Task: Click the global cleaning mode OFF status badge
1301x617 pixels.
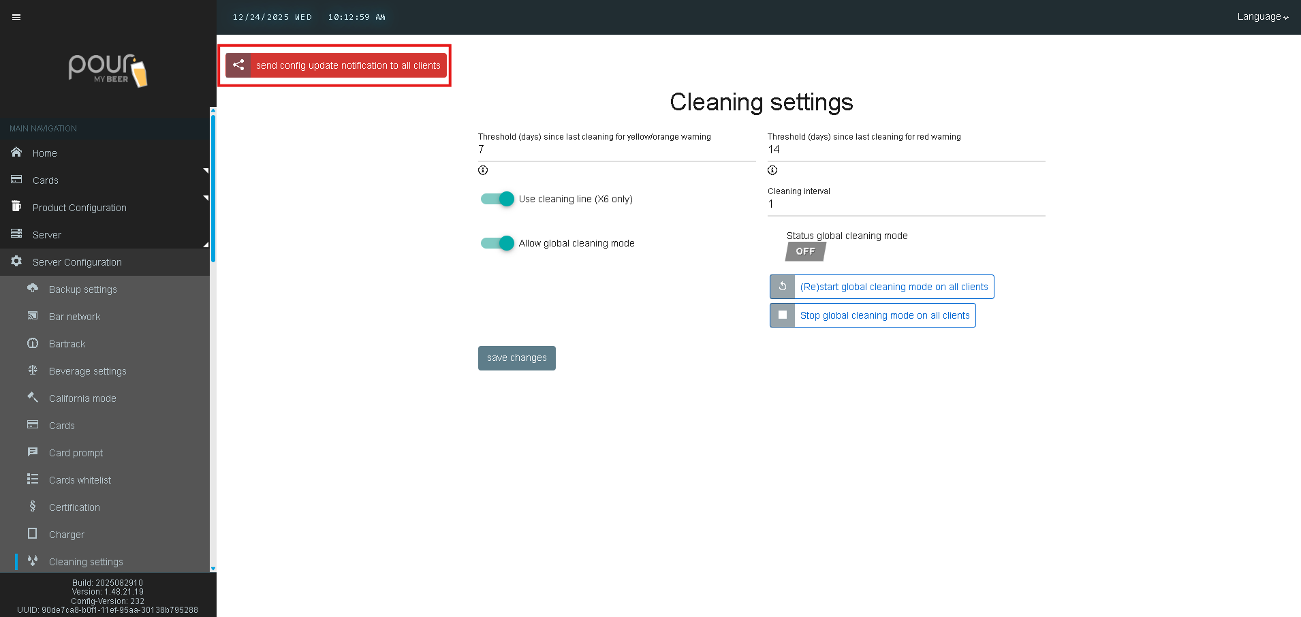Action: [x=805, y=251]
